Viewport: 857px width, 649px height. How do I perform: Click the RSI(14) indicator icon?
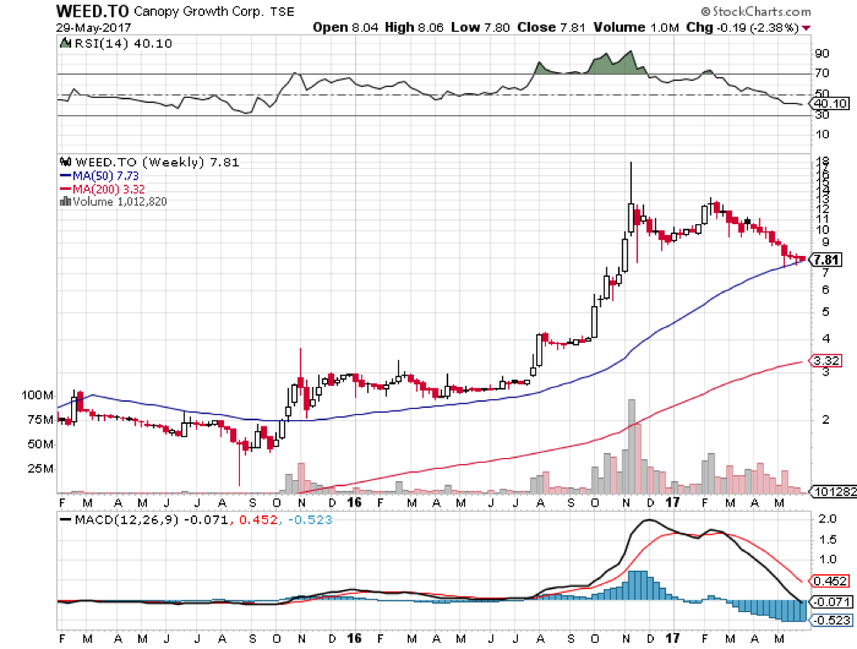point(65,43)
